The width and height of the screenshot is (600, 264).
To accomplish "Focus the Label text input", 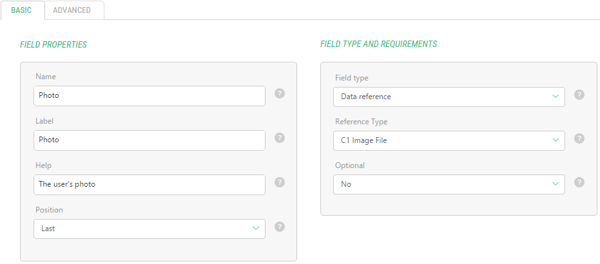I will tap(149, 140).
